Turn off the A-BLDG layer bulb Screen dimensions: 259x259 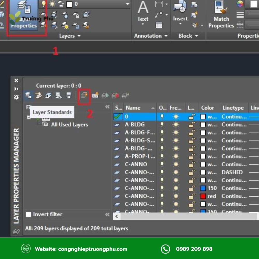[x=162, y=125]
